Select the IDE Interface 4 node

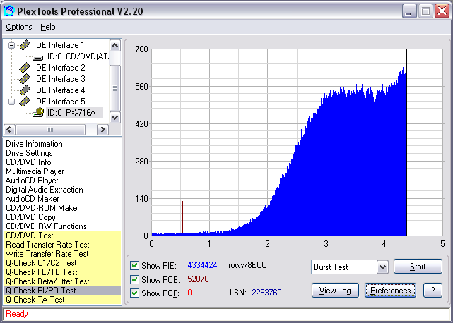(x=59, y=90)
